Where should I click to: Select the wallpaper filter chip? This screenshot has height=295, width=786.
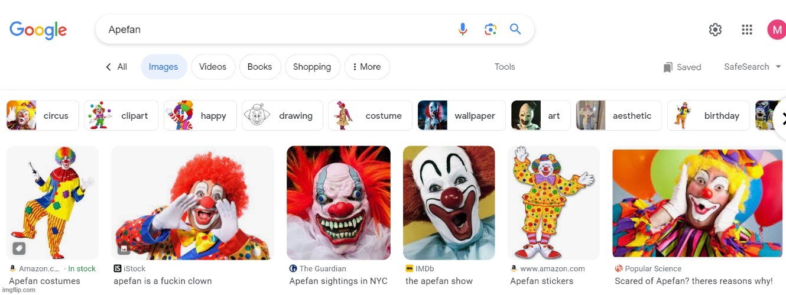(x=461, y=115)
